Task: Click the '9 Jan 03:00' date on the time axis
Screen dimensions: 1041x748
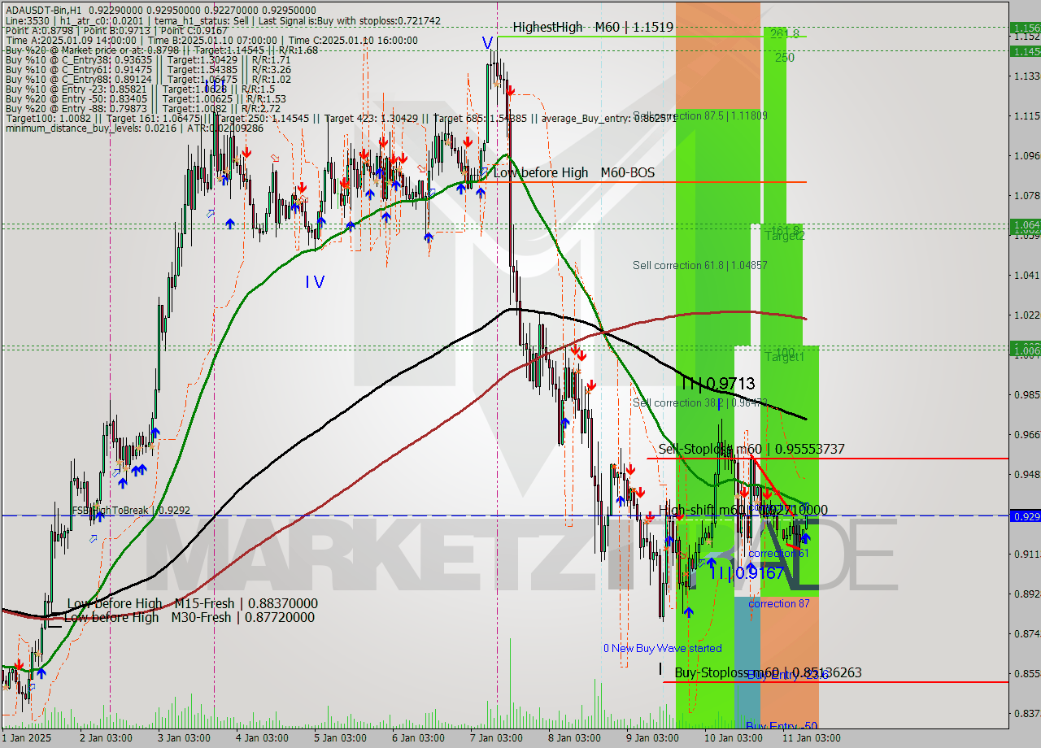Action: (x=653, y=737)
